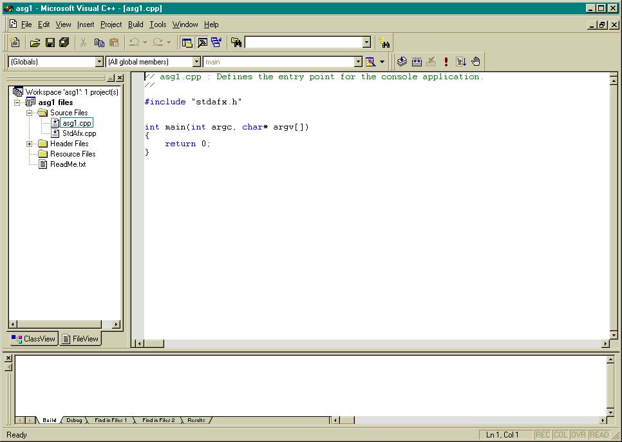This screenshot has height=442, width=622.
Task: Click the WizardBar actions wand icon
Action: click(370, 61)
